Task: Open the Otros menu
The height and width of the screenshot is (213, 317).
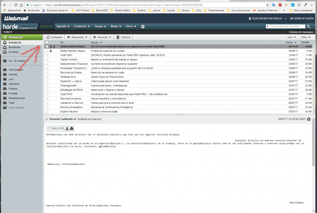Action: click(x=131, y=26)
